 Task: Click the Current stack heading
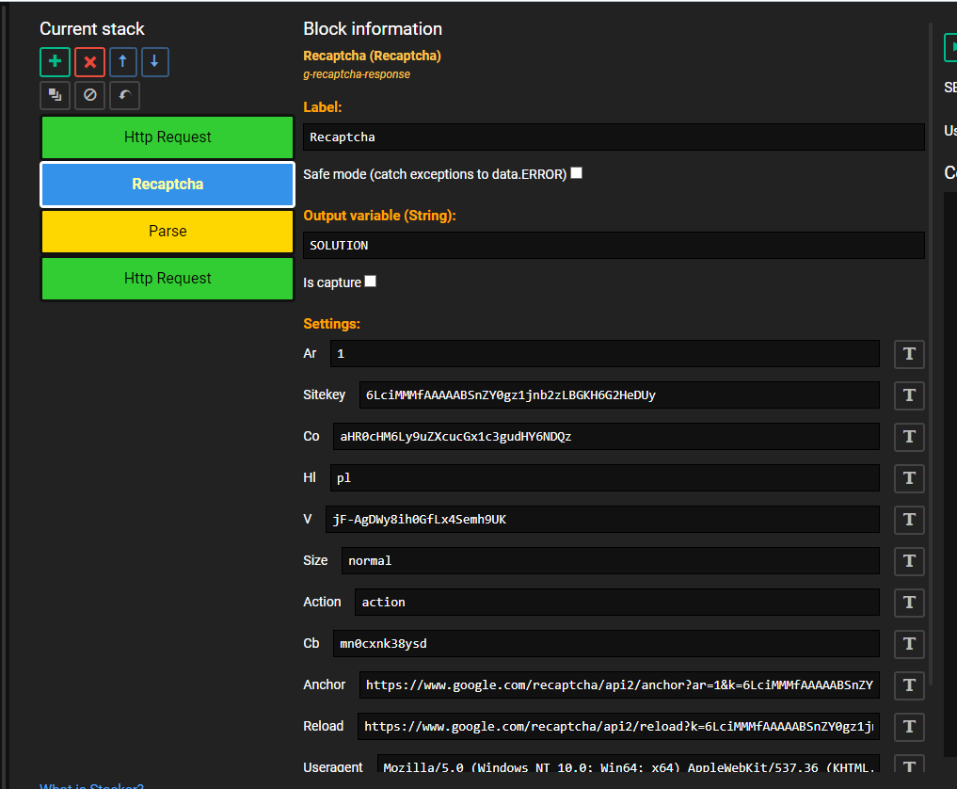[x=91, y=28]
